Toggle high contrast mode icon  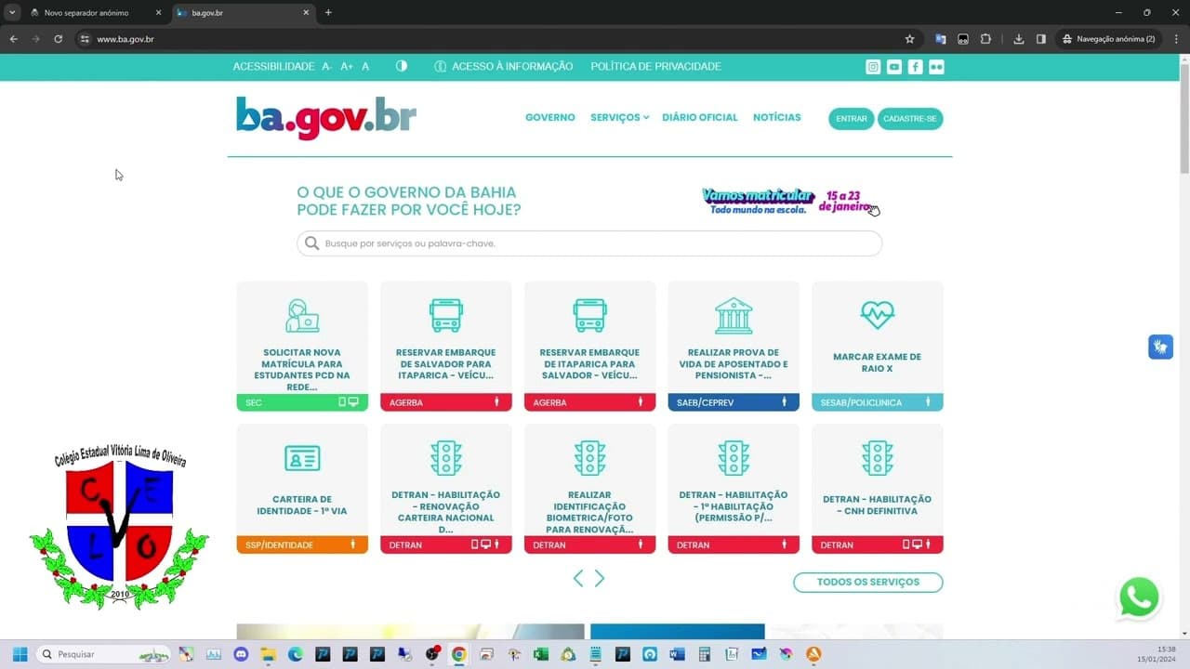[402, 66]
